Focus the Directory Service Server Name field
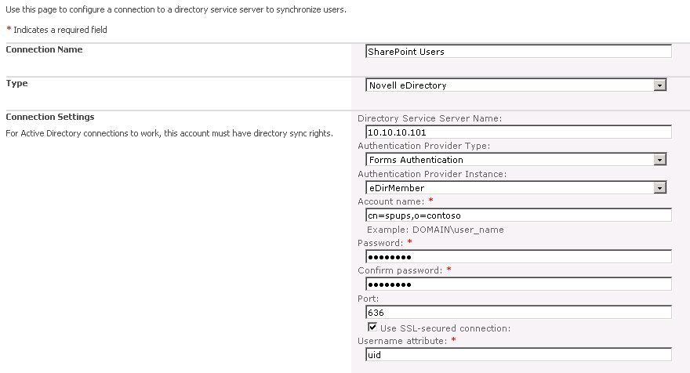 [518, 132]
